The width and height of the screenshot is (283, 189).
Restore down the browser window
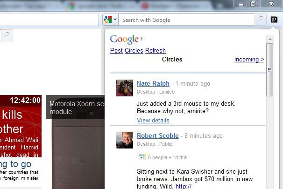pos(254,4)
